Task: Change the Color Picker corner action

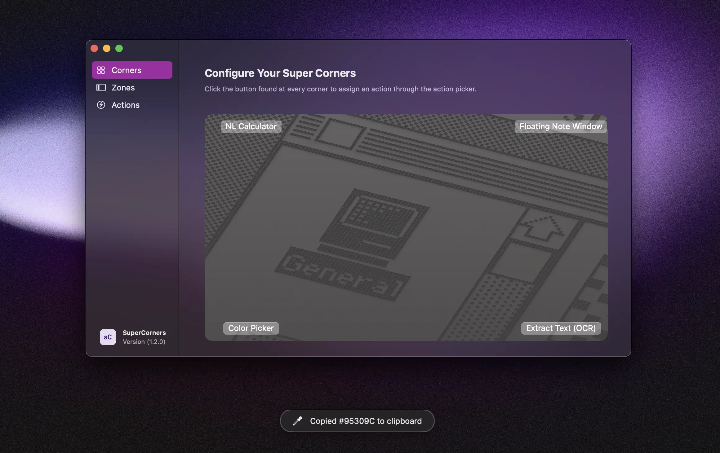Action: (251, 328)
